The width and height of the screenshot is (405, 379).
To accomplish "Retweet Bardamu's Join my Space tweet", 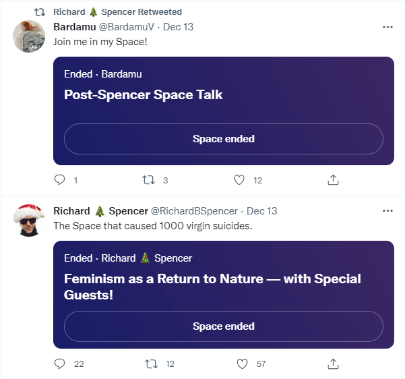I will [148, 179].
